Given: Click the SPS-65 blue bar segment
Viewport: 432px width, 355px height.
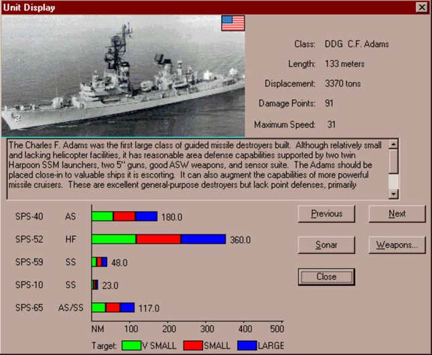Looking at the screenshot, I should point(127,307).
